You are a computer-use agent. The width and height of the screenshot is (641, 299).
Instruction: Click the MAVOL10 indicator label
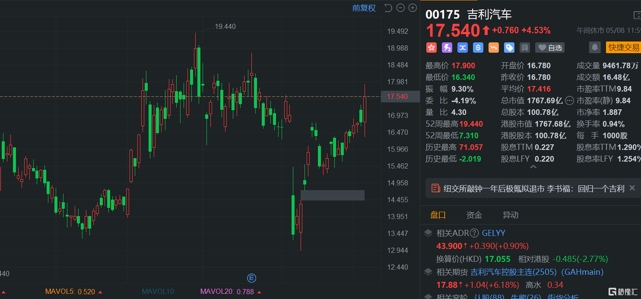coord(158,292)
